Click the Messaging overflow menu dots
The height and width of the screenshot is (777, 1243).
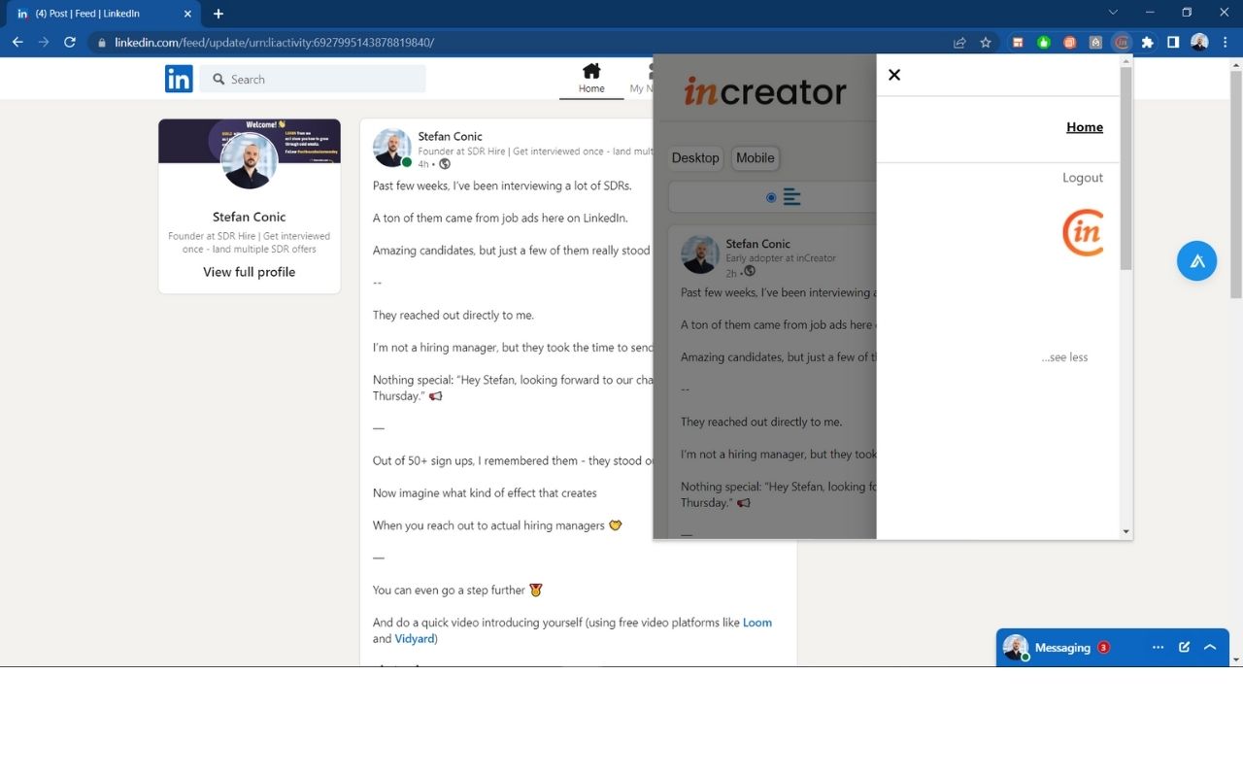point(1158,646)
